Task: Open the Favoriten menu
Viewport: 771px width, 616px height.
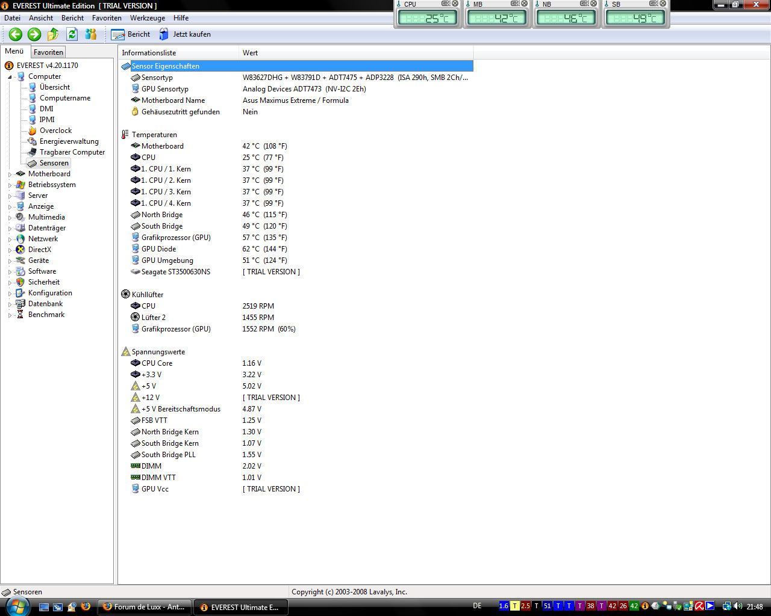Action: 107,18
